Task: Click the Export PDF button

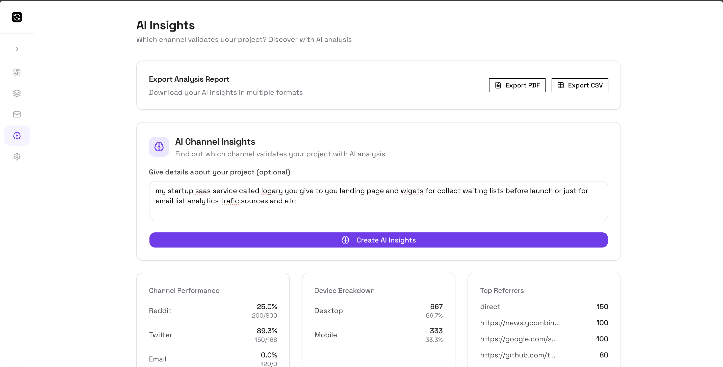Action: (517, 85)
